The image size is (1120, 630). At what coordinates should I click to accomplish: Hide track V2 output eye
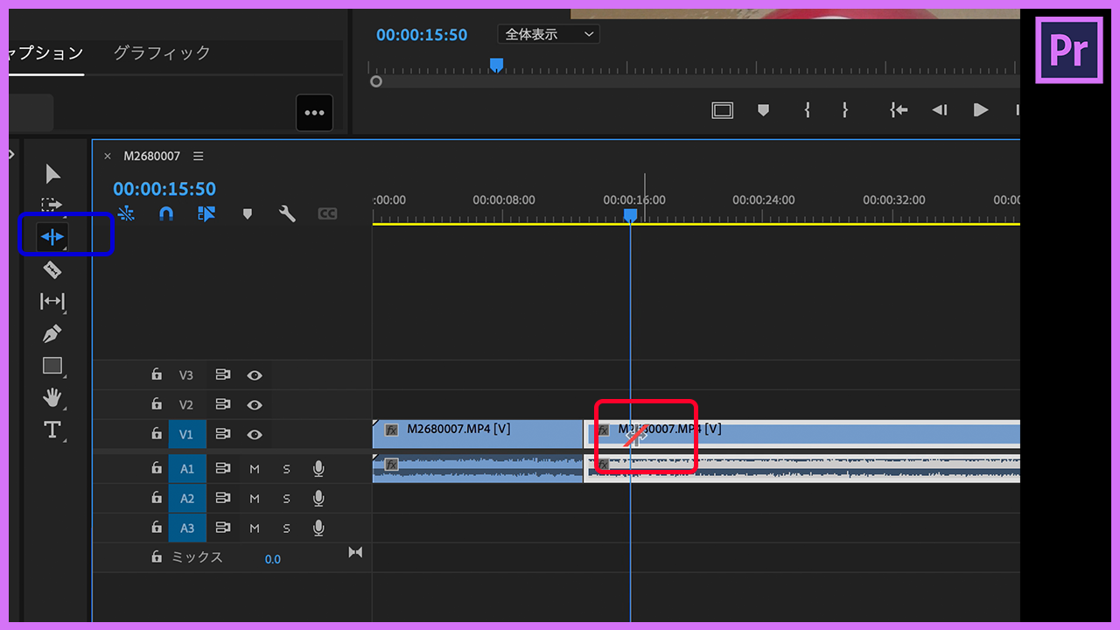click(255, 405)
